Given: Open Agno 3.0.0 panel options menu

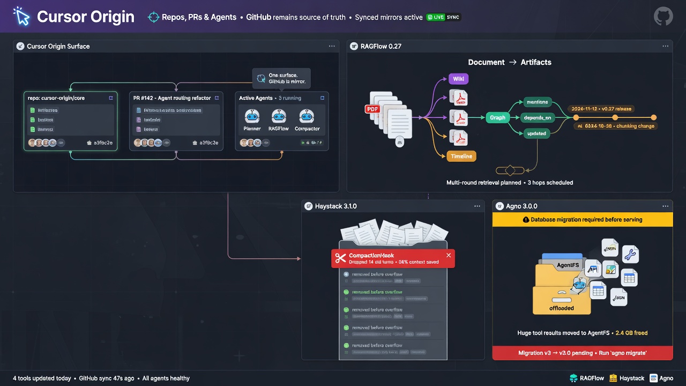Looking at the screenshot, I should 666,206.
